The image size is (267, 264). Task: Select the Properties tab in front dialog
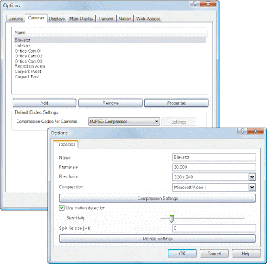(x=65, y=144)
